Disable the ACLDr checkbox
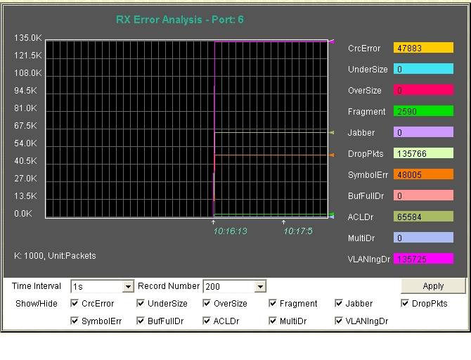Screen dimensions: 471x360 coord(207,321)
